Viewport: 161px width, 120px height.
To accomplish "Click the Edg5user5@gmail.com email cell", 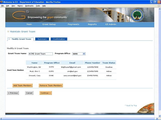I will point(71,67).
